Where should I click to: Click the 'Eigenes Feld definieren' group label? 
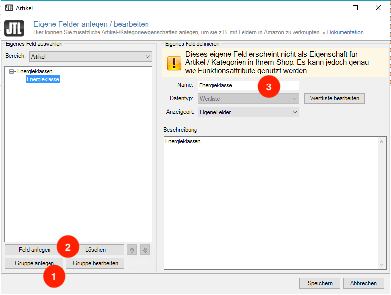point(192,44)
